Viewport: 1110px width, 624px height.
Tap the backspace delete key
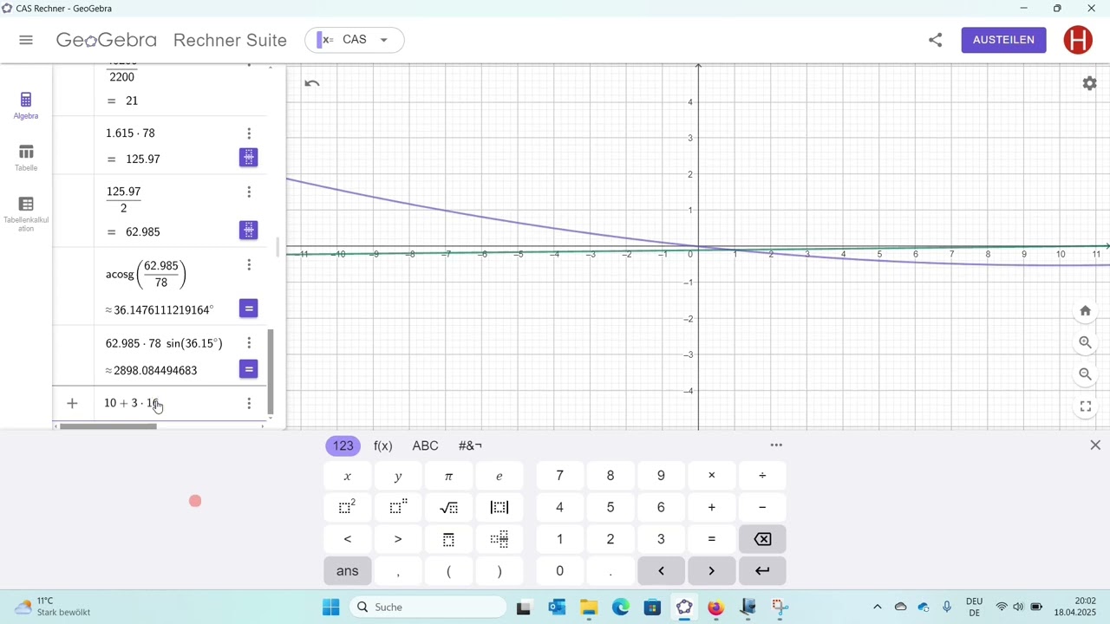(x=762, y=539)
